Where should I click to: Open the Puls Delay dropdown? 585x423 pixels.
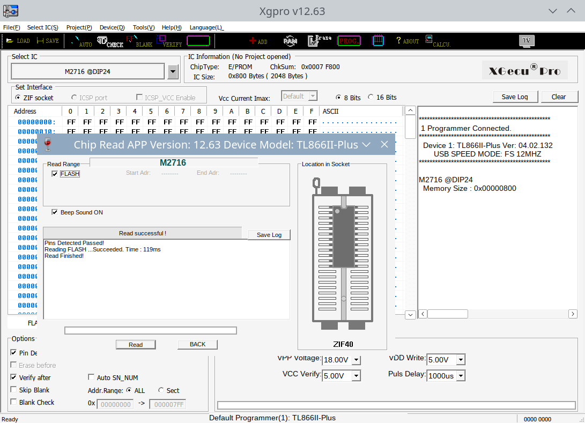point(461,376)
